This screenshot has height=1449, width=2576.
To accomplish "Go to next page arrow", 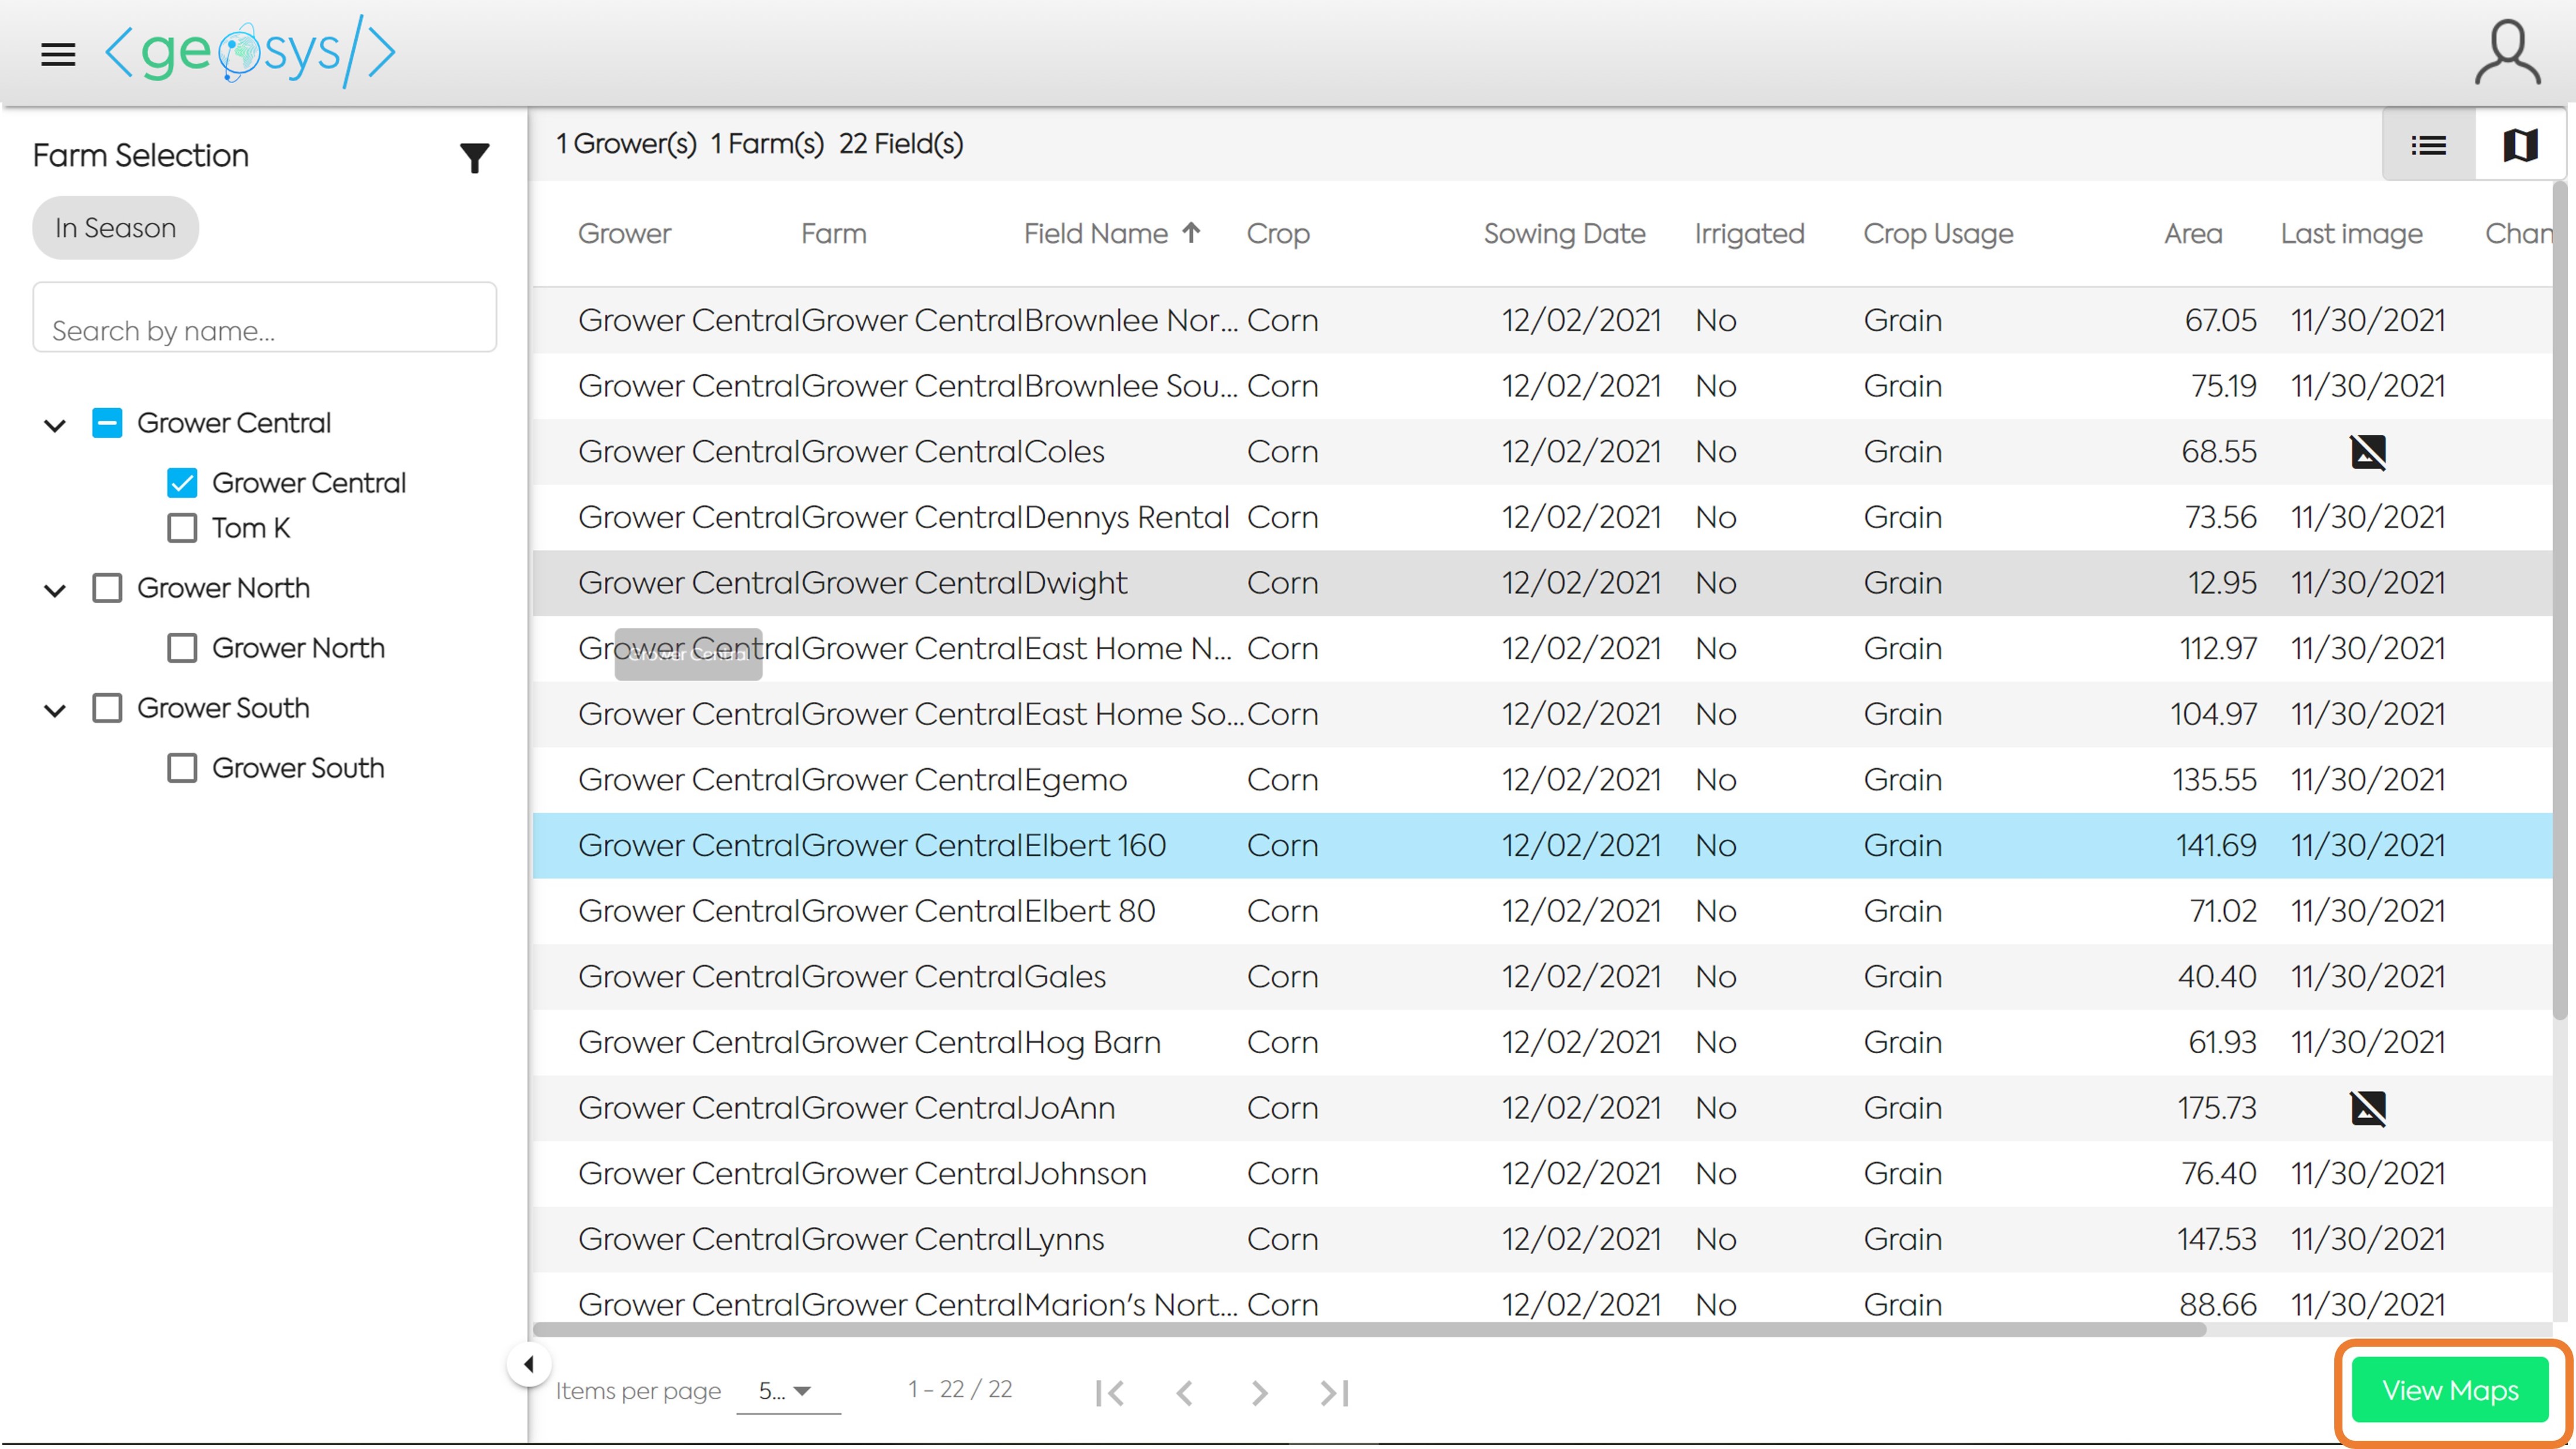I will (1259, 1392).
